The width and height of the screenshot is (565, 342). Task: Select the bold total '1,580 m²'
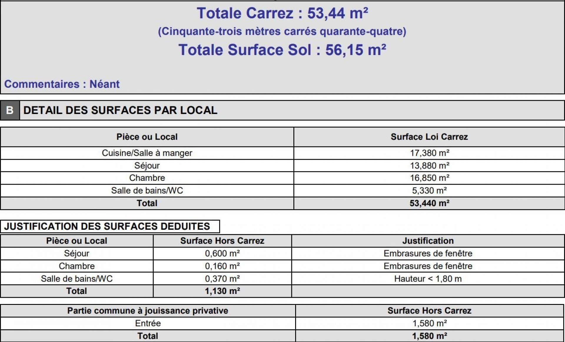pyautogui.click(x=430, y=336)
